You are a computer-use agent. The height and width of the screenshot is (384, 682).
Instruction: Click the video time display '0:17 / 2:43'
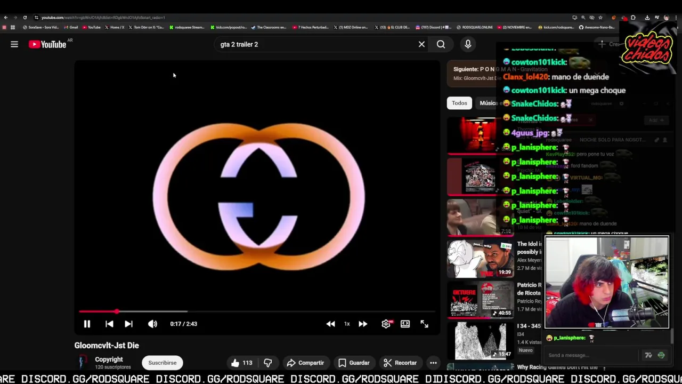184,324
